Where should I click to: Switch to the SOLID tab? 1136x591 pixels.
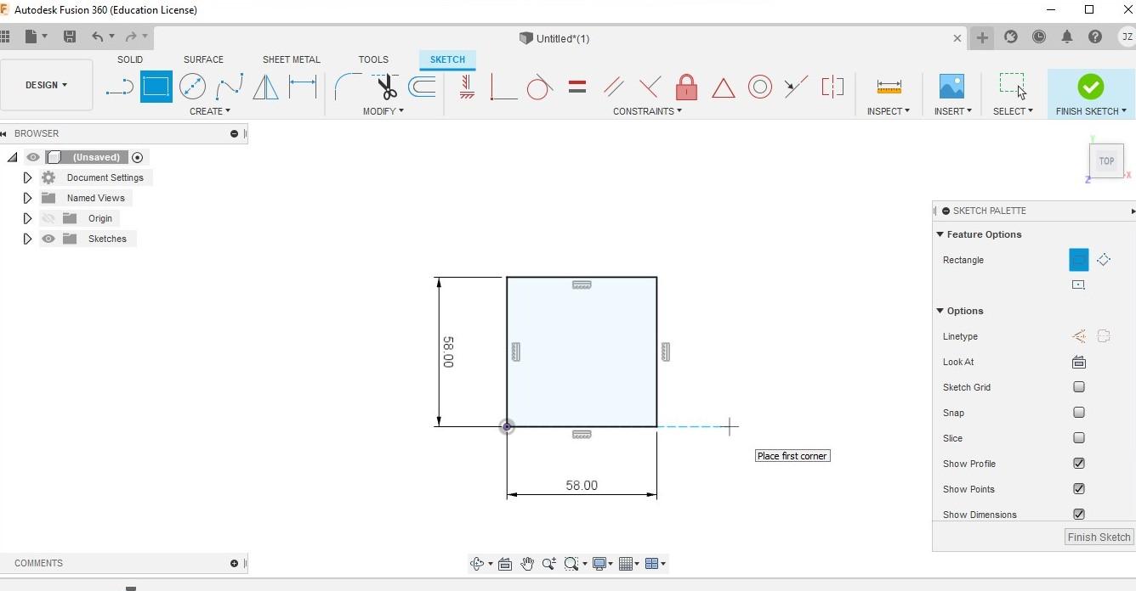[130, 59]
